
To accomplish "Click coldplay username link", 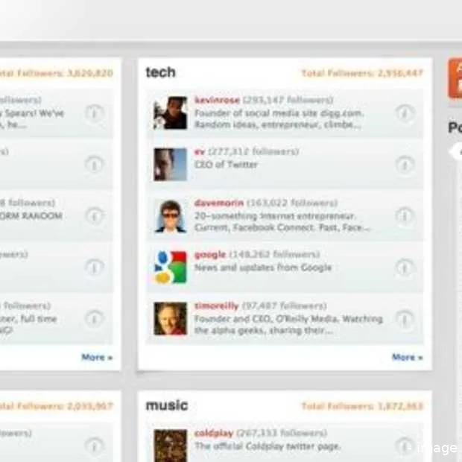I will (x=214, y=433).
